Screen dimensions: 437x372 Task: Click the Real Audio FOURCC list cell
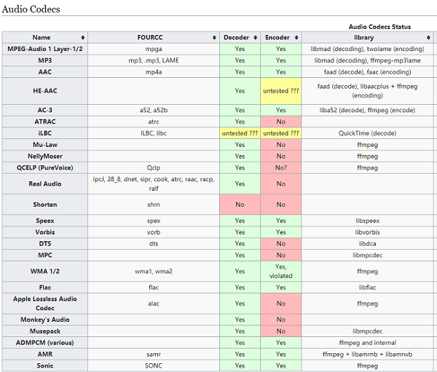[154, 184]
